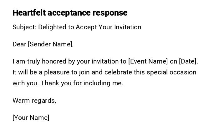This screenshot has width=219, height=137.
Task: Select the [Your Name] placeholder
Action: [x=31, y=118]
